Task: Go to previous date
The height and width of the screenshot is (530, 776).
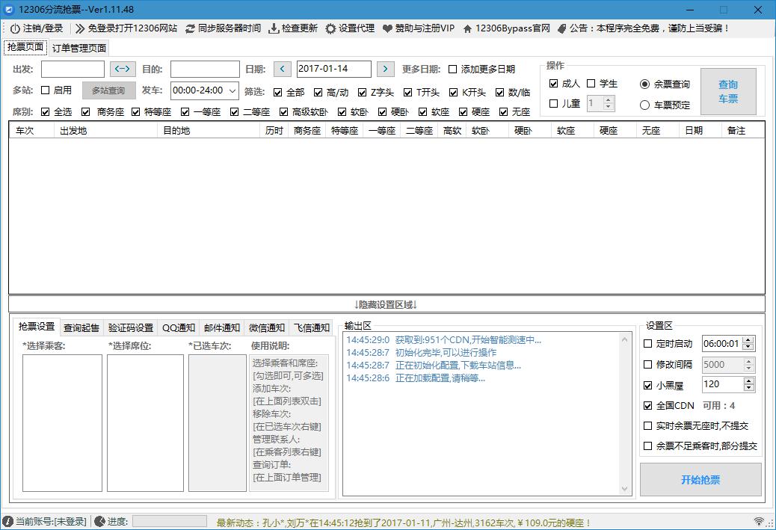Action: click(x=282, y=69)
